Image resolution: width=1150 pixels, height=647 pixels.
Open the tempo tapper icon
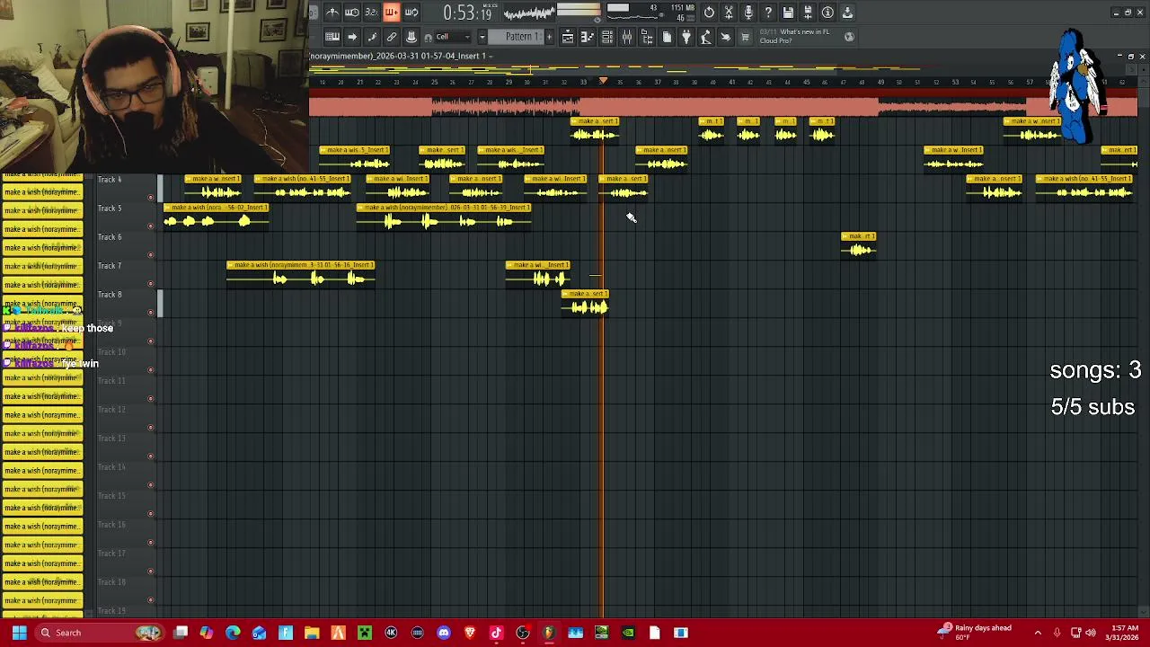(x=706, y=37)
